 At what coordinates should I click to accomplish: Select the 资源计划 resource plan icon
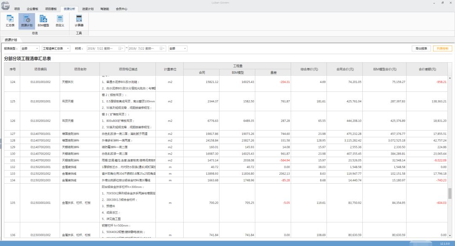pyautogui.click(x=27, y=21)
